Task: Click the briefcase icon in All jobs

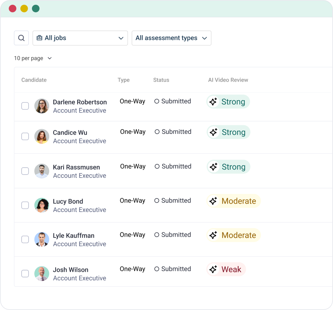Action: point(40,38)
